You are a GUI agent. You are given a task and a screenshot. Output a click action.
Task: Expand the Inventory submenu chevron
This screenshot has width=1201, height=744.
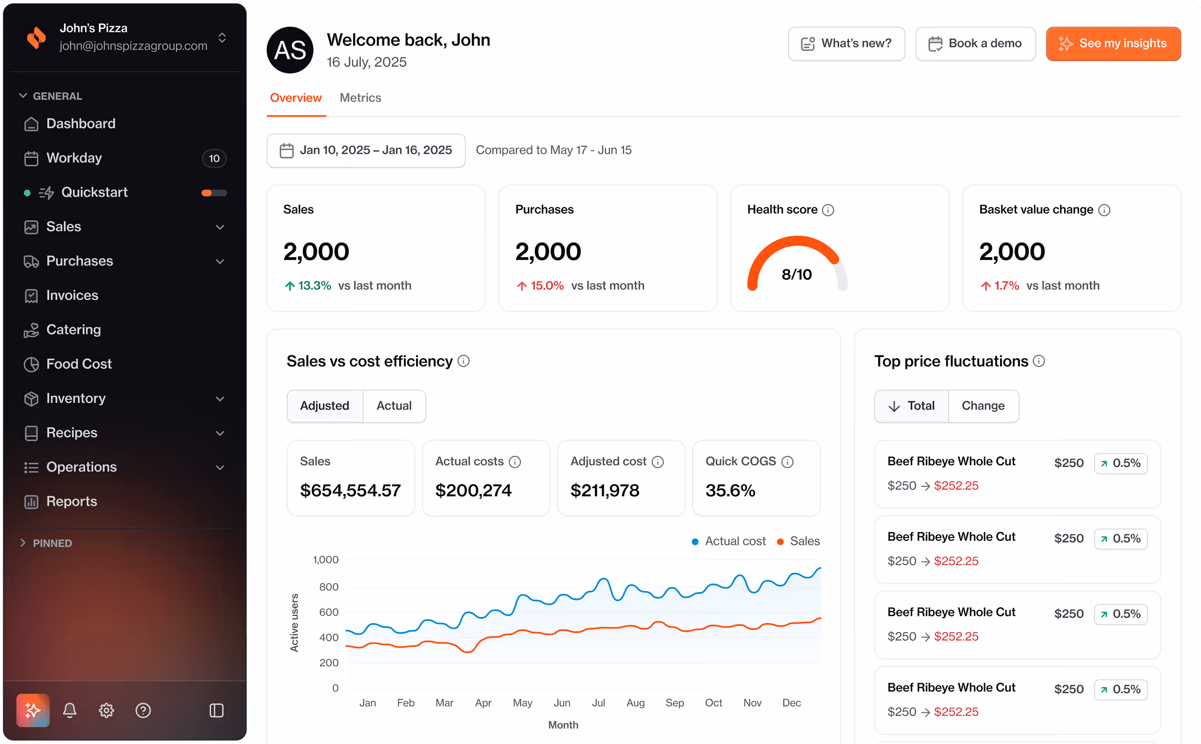(x=220, y=398)
